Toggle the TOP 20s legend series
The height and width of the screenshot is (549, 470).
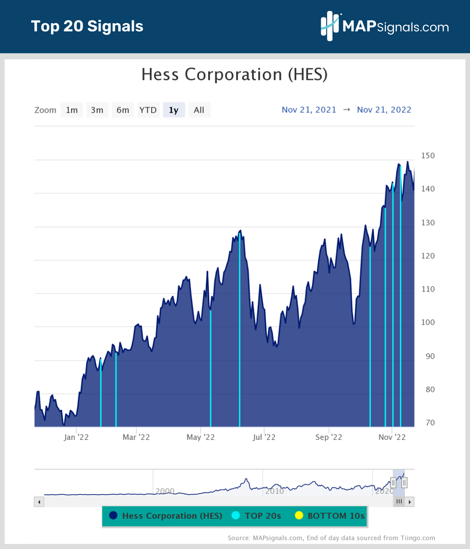click(x=257, y=516)
